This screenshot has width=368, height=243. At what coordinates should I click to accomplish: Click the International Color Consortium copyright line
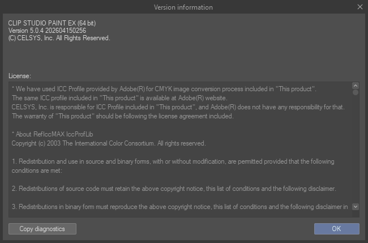coord(108,143)
